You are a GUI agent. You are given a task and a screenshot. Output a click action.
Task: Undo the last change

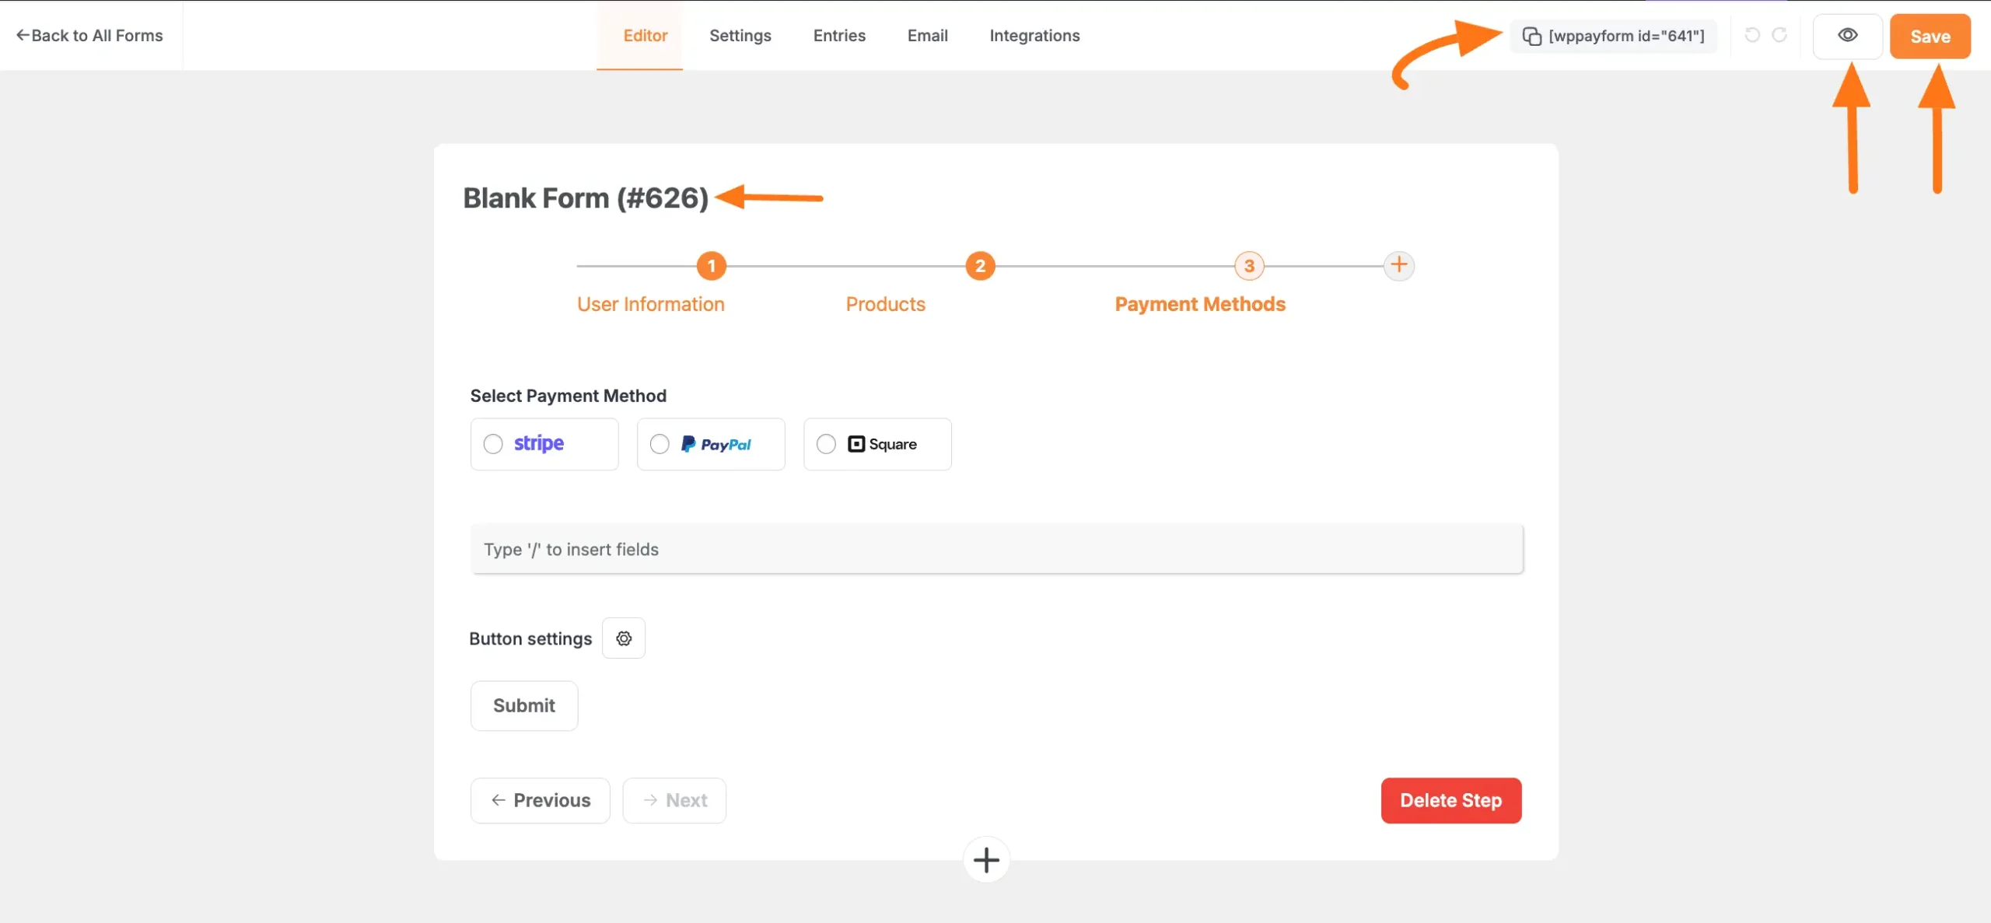pyautogui.click(x=1752, y=36)
